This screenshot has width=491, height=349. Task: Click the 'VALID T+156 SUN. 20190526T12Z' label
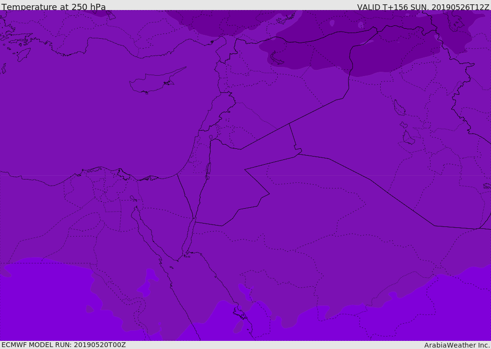[423, 7]
